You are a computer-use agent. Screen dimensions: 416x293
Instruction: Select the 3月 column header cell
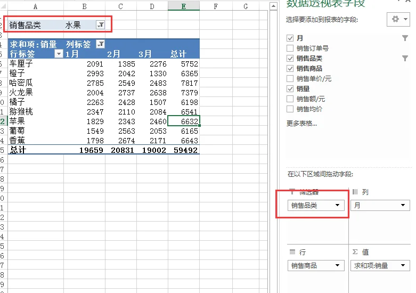(152, 54)
